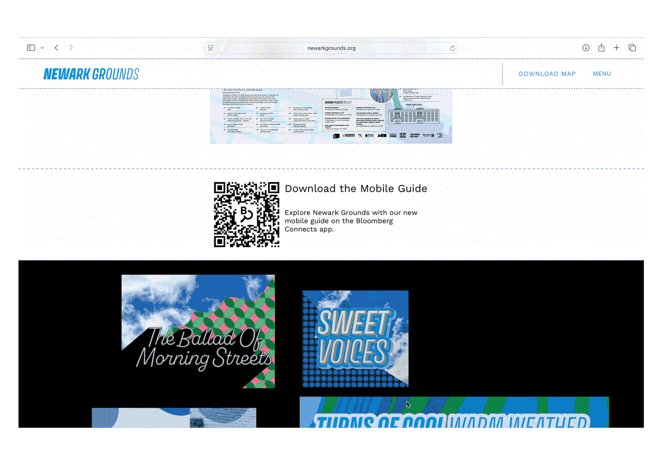The height and width of the screenshot is (465, 662).
Task: Toggle the Safari sidebar button
Action: tap(31, 48)
